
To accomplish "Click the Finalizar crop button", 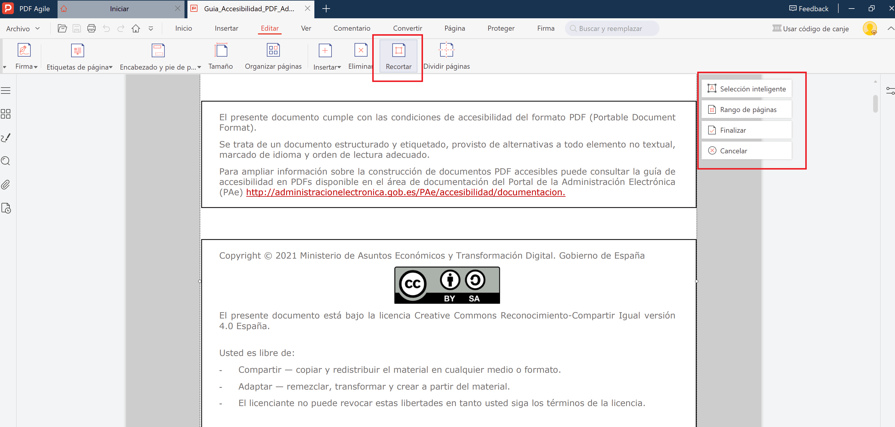I will point(746,130).
